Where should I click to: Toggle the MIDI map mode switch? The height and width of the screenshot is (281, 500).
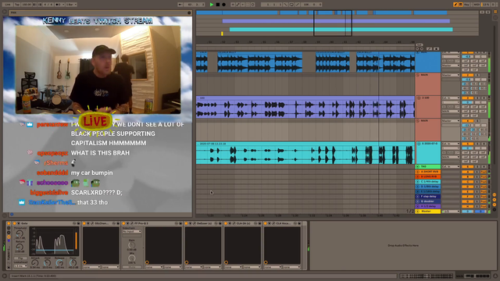pyautogui.click(x=477, y=5)
